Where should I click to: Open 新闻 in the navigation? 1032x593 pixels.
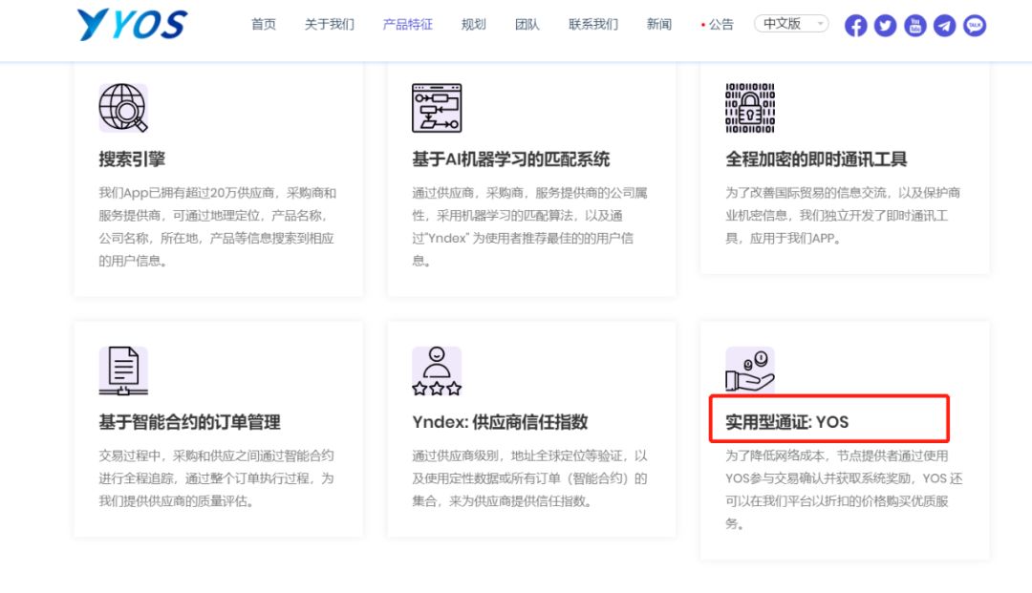pyautogui.click(x=659, y=24)
